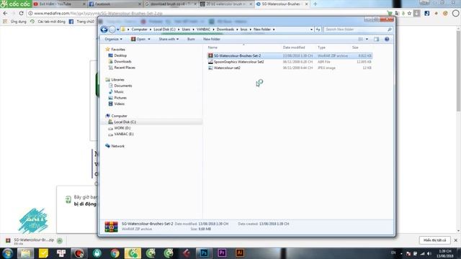This screenshot has height=259, width=461.
Task: Open a new browser tab
Action: (315, 4)
